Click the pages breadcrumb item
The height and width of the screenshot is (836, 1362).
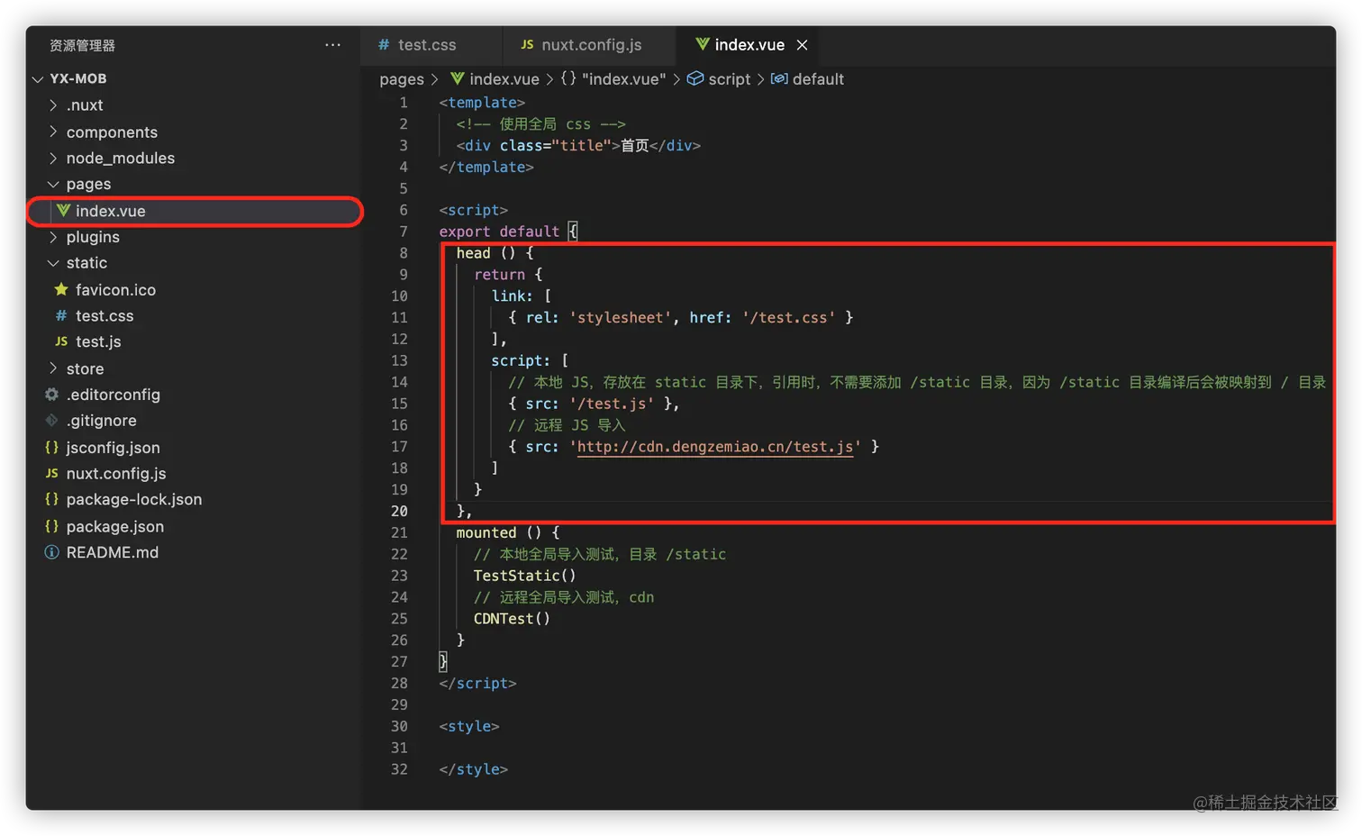click(402, 79)
